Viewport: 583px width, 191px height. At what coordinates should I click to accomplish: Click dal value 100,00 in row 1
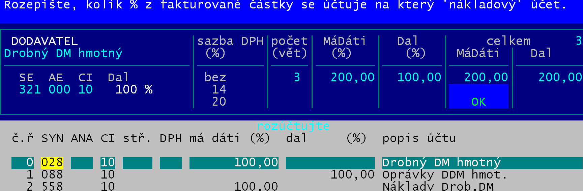[x=352, y=175]
